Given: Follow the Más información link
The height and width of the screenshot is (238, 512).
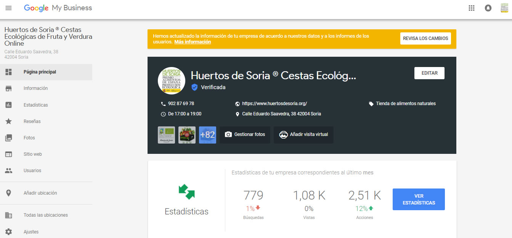Looking at the screenshot, I should tap(193, 42).
